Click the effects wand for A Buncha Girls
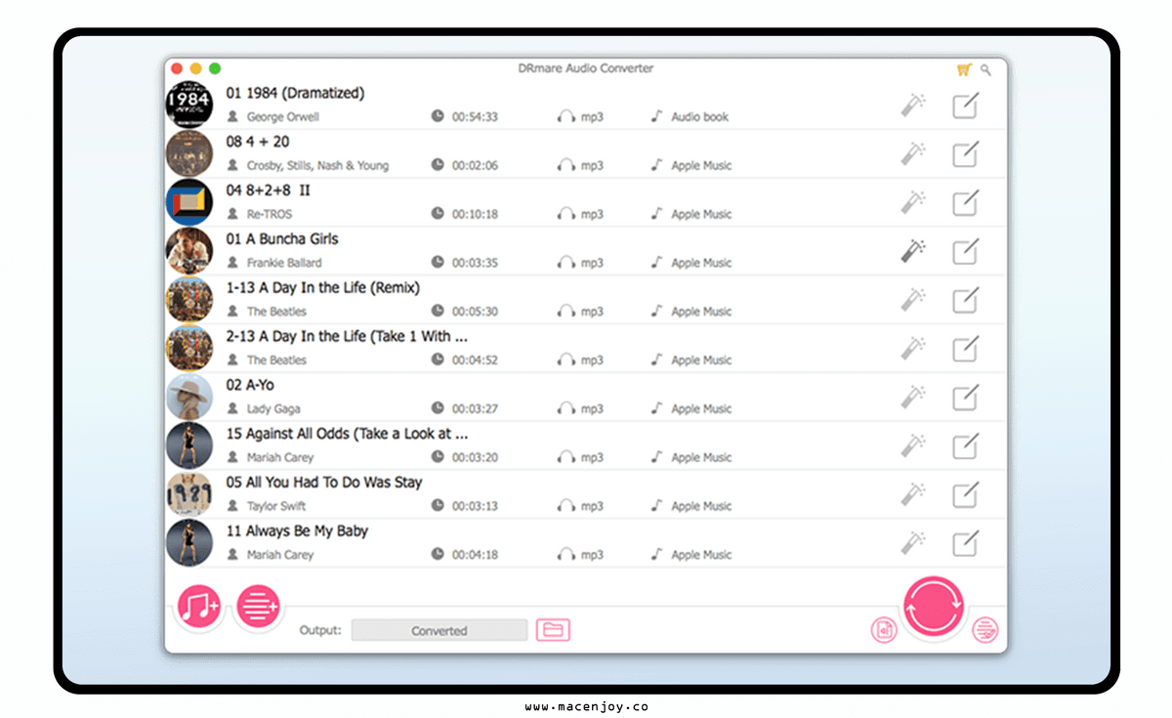Viewport: 1172px width, 718px height. click(x=914, y=251)
